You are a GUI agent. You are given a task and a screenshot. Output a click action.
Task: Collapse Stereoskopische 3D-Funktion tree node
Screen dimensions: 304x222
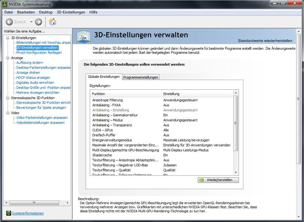pos(8,98)
